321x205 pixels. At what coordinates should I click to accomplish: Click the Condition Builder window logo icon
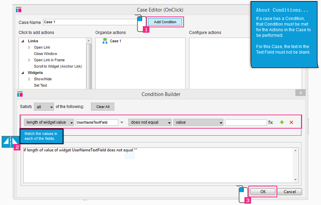(20, 94)
